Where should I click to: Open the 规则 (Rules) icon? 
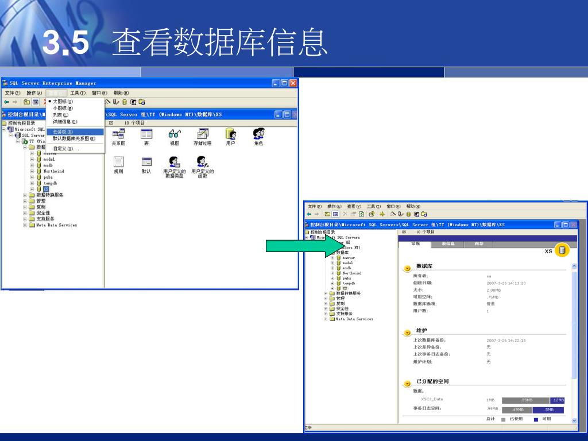click(118, 165)
